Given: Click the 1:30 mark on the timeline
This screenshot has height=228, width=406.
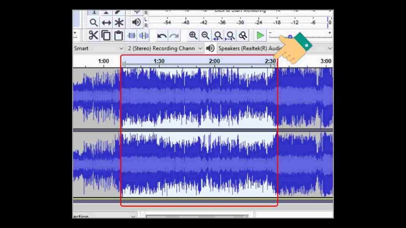Looking at the screenshot, I should [x=159, y=61].
